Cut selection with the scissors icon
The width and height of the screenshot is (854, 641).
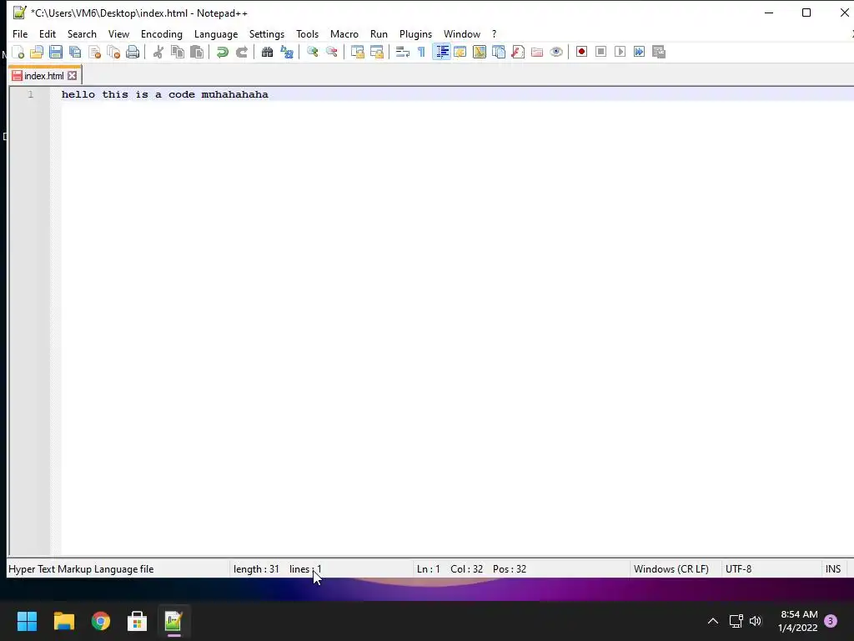[x=158, y=52]
